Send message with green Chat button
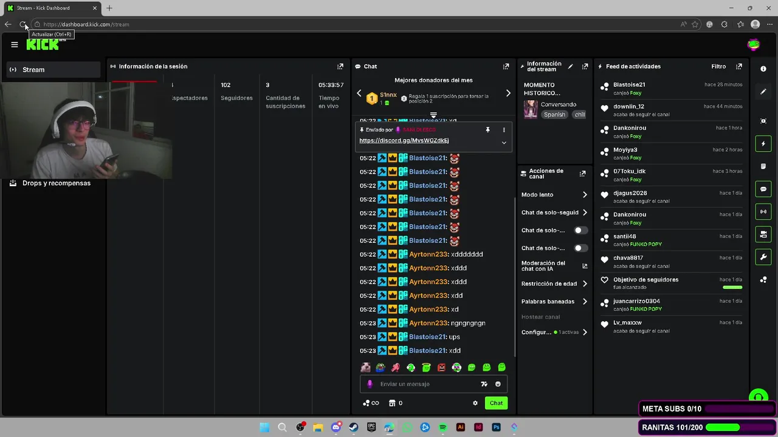778x437 pixels. tap(497, 403)
